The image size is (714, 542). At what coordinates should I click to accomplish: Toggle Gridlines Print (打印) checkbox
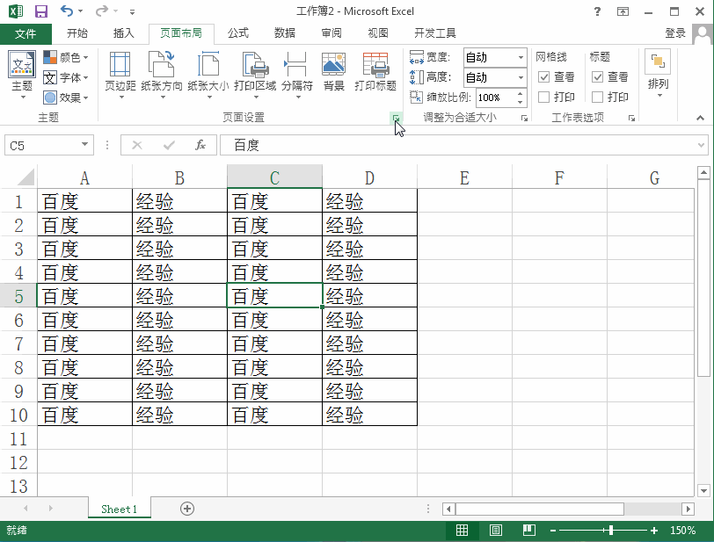tap(543, 97)
